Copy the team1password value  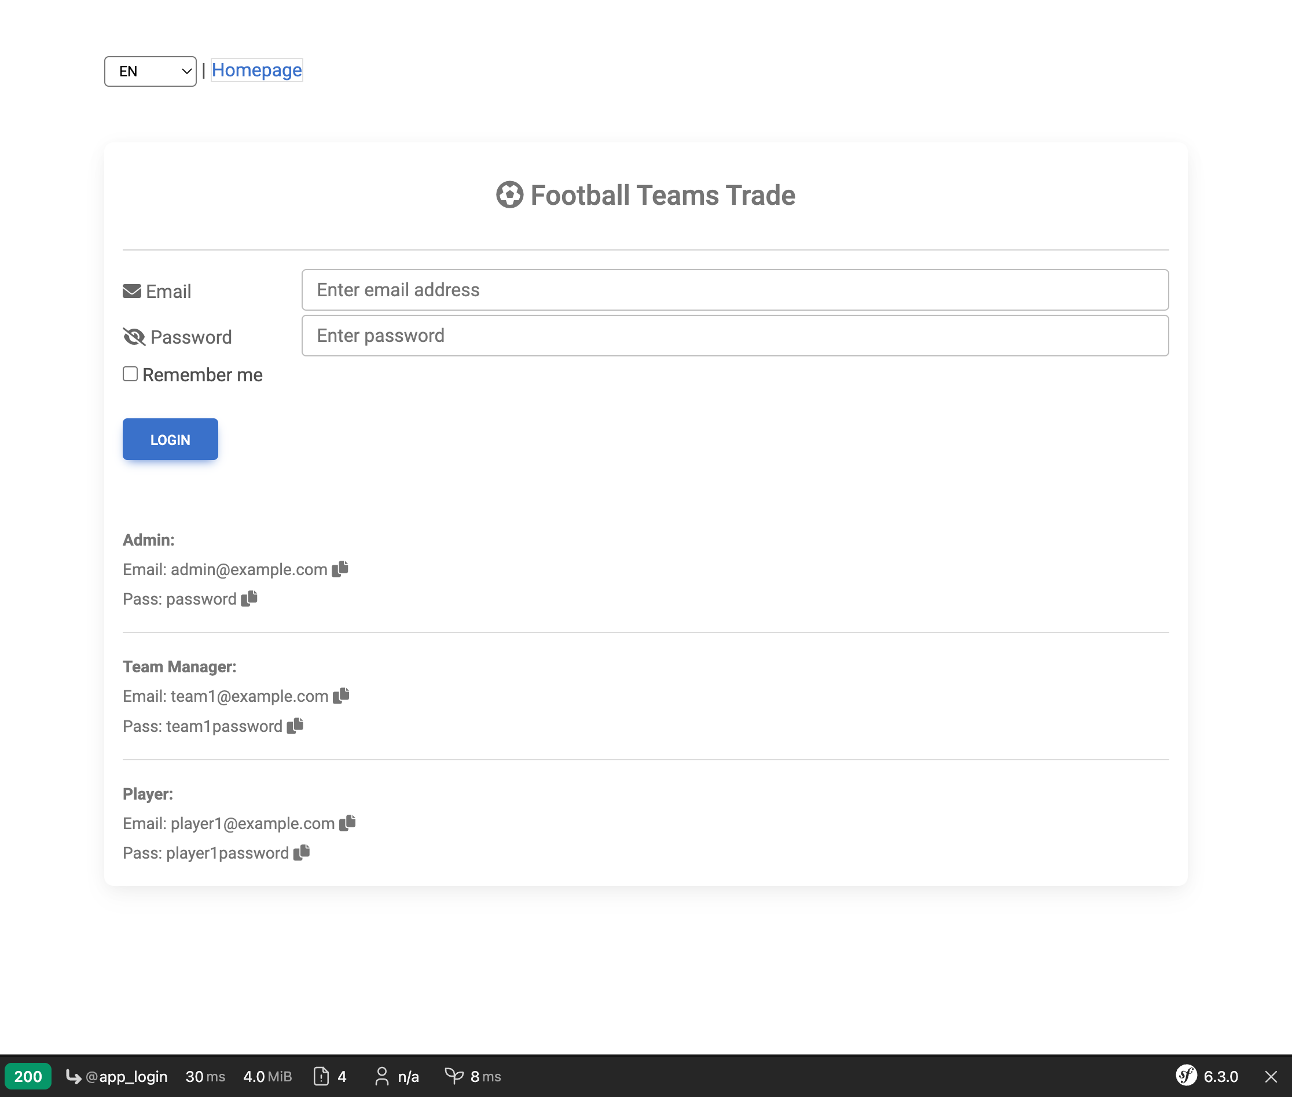[x=295, y=726]
